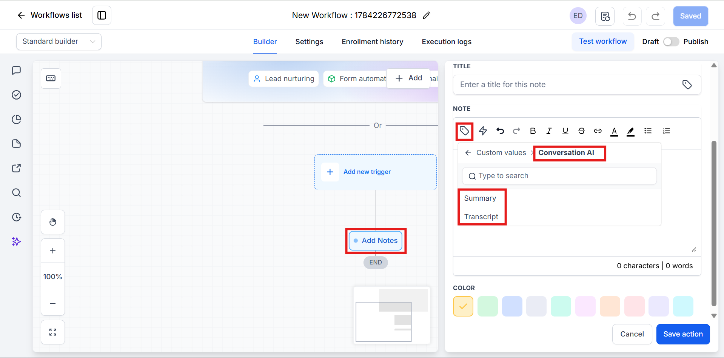Open comments icon in left sidebar

16,71
